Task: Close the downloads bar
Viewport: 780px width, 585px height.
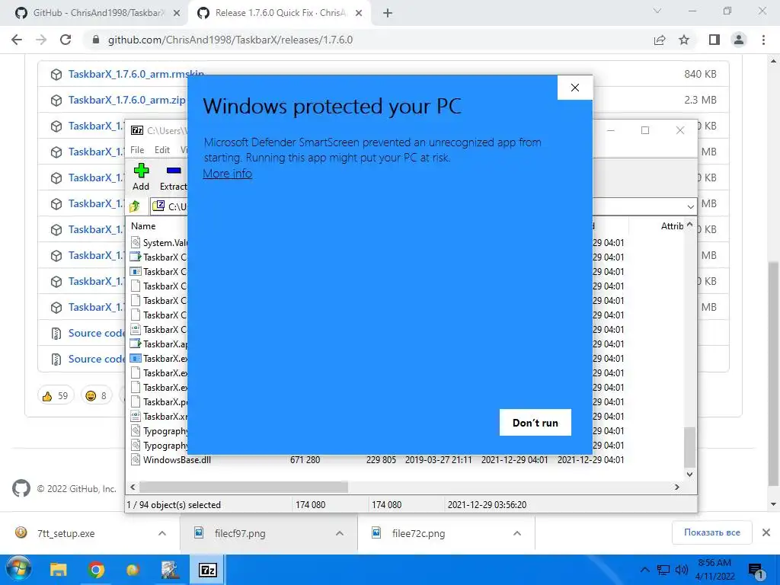Action: [766, 532]
